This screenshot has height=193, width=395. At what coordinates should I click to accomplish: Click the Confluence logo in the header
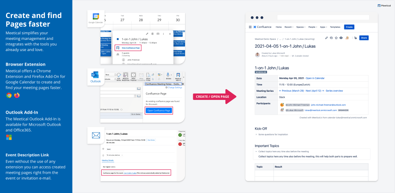point(262,27)
